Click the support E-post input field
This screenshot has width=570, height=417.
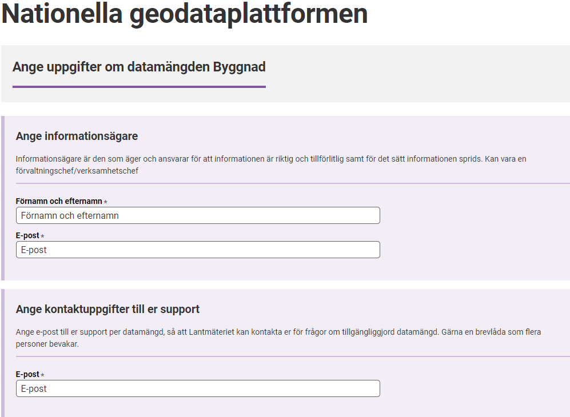(x=198, y=388)
